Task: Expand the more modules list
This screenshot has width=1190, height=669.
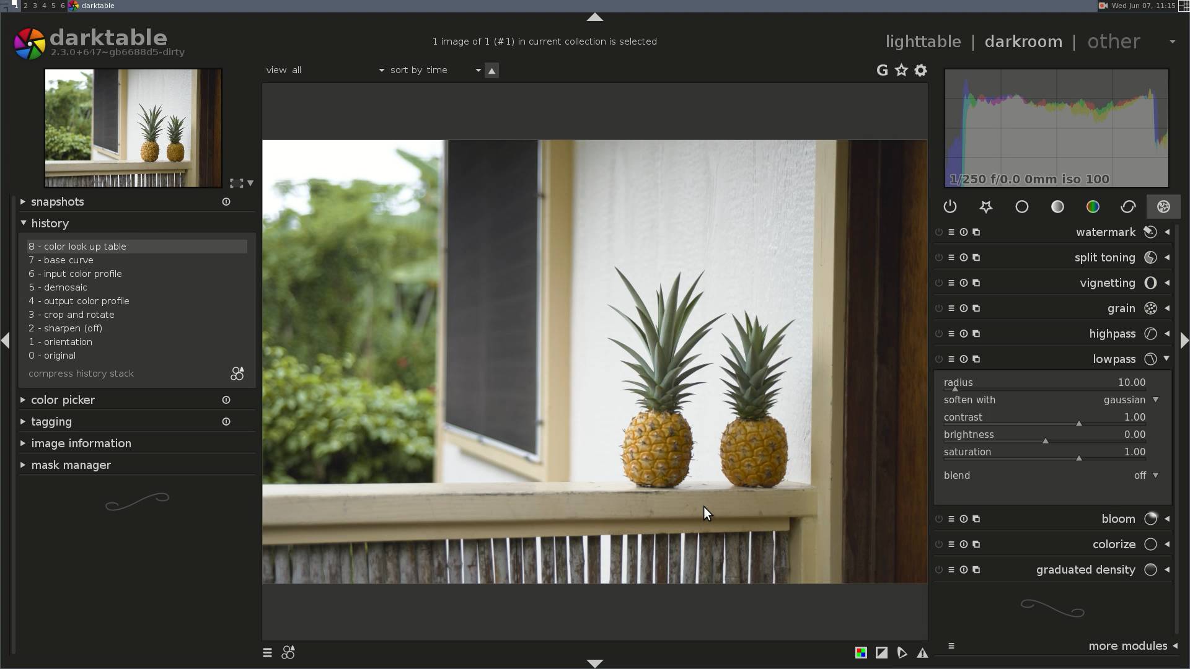Action: pos(1127,646)
